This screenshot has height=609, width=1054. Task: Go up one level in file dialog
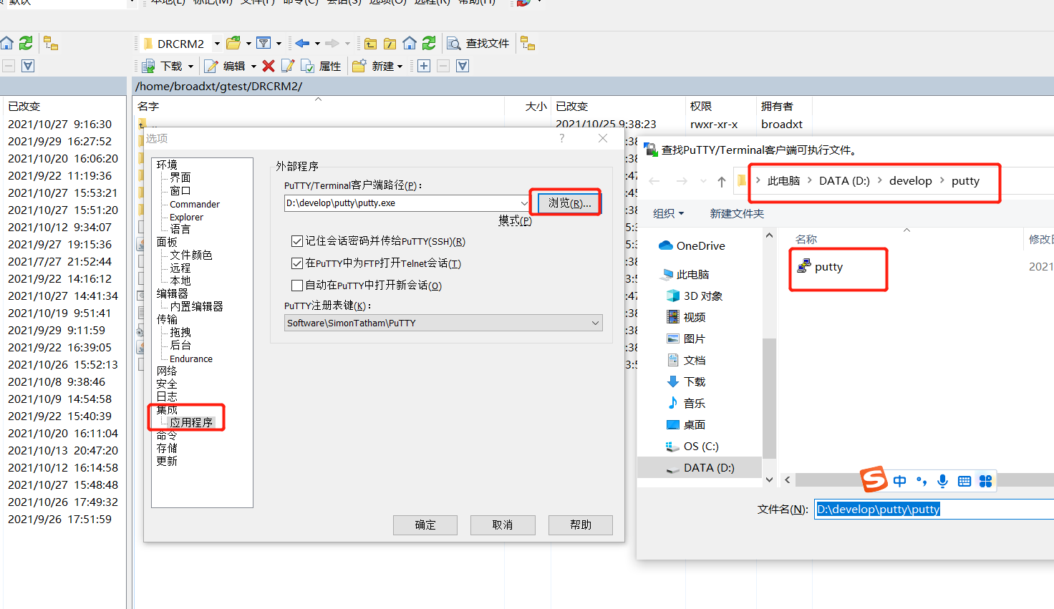click(721, 181)
